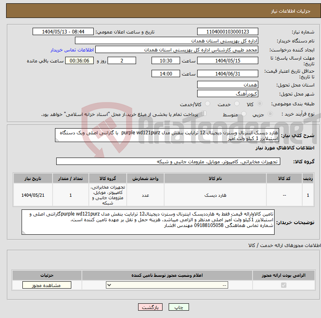321x318 pixels.
Task: Select the خدمت radio button
Action: [237, 104]
